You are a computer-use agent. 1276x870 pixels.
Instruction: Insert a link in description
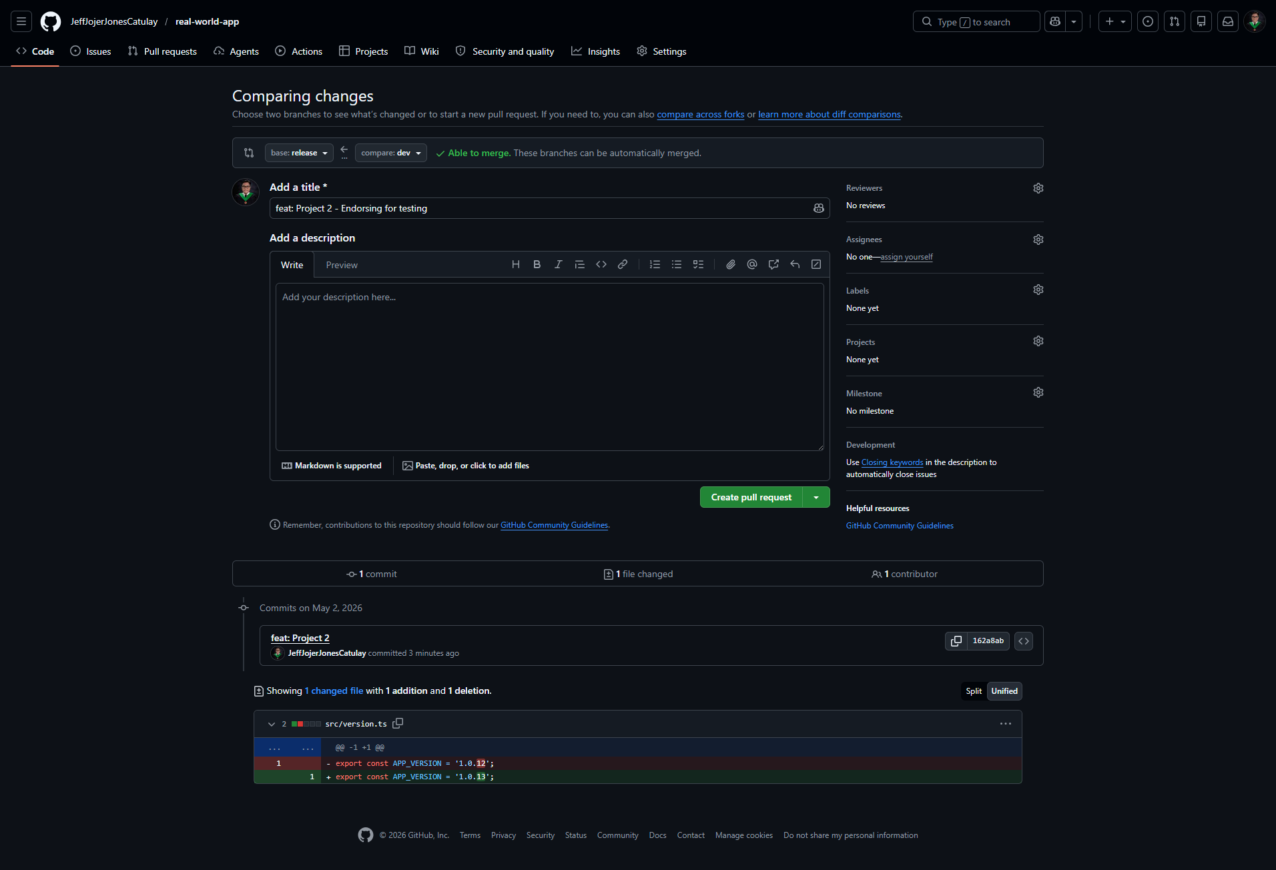[623, 264]
